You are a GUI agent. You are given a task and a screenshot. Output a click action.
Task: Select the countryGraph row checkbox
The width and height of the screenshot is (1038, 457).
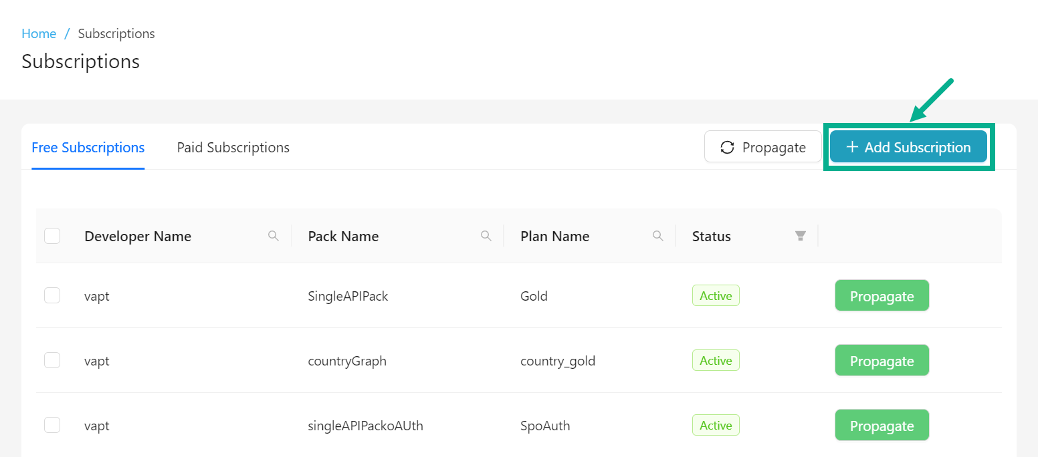[x=52, y=360]
